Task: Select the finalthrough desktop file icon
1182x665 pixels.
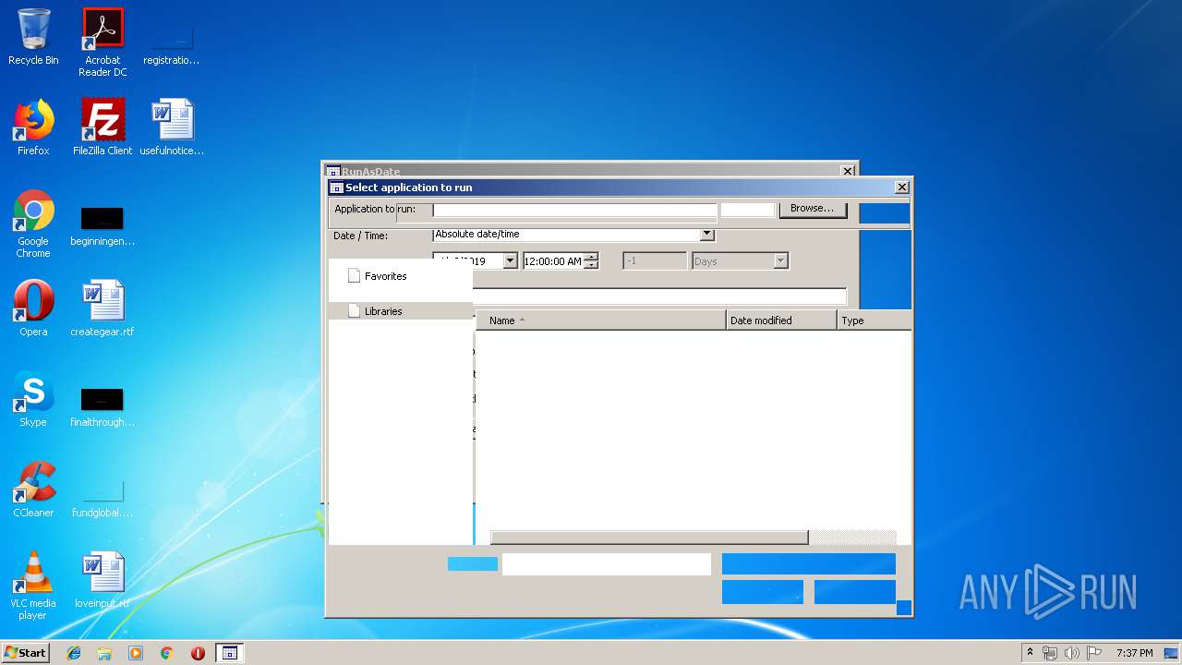Action: click(103, 406)
